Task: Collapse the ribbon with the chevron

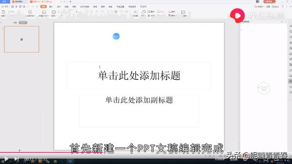Action: pos(290,6)
